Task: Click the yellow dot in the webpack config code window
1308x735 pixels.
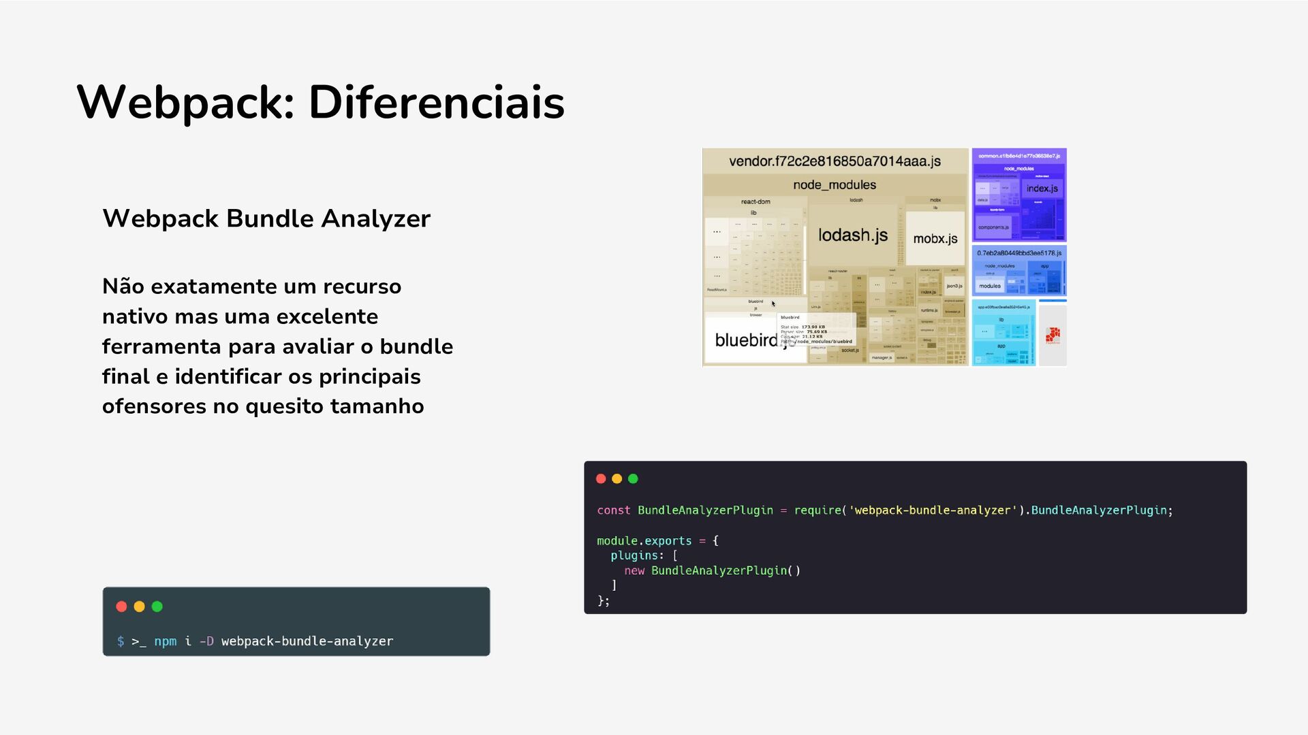Action: 617,479
